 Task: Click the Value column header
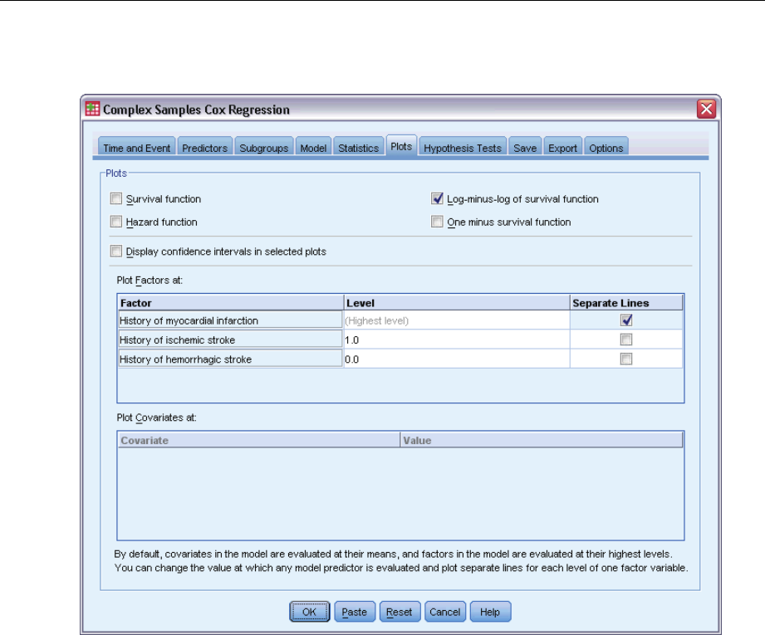click(x=542, y=441)
